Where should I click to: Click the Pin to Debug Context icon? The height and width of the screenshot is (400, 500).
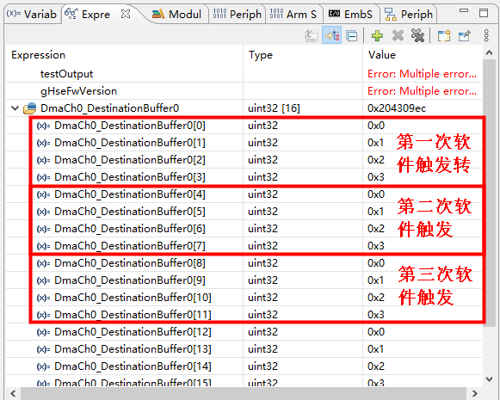(465, 35)
